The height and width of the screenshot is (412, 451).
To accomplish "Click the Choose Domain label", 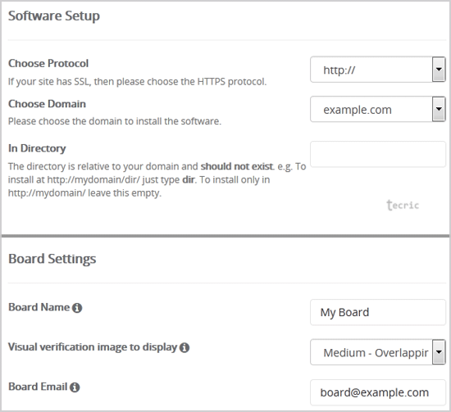I will pos(47,104).
